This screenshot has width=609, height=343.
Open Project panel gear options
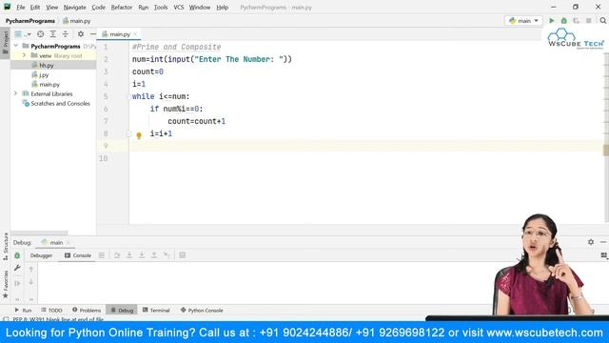(81, 34)
